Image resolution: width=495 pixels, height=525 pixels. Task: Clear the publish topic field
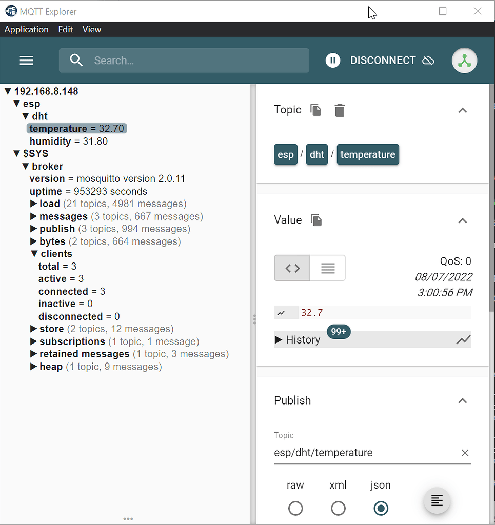[465, 453]
